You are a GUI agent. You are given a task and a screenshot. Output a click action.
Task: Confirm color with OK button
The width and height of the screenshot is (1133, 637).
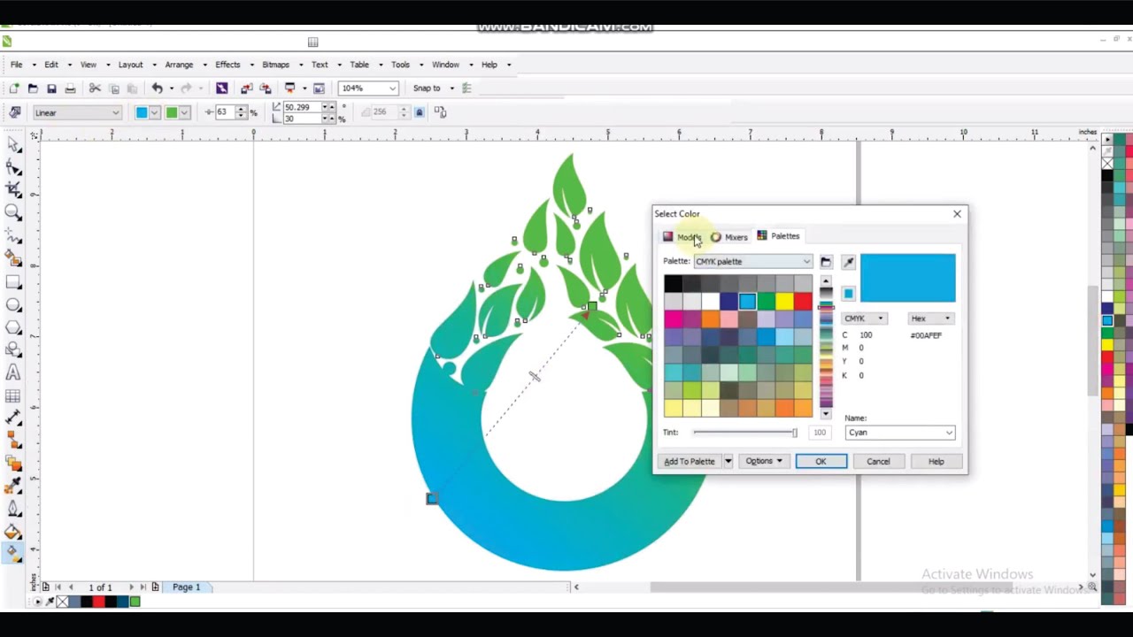(821, 461)
